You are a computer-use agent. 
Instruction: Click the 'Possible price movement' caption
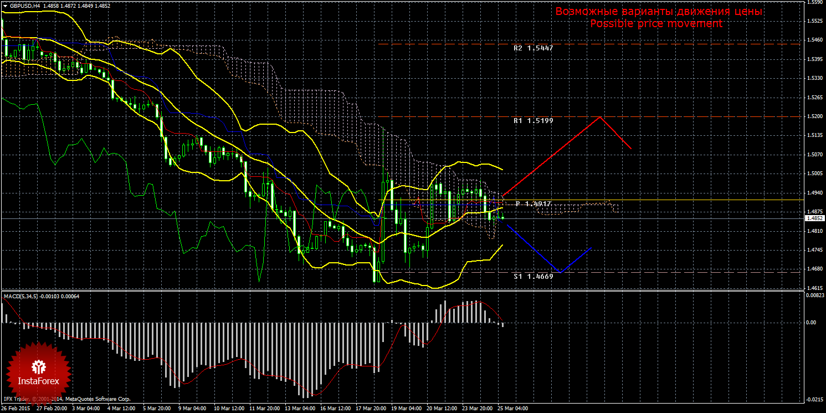point(656,24)
